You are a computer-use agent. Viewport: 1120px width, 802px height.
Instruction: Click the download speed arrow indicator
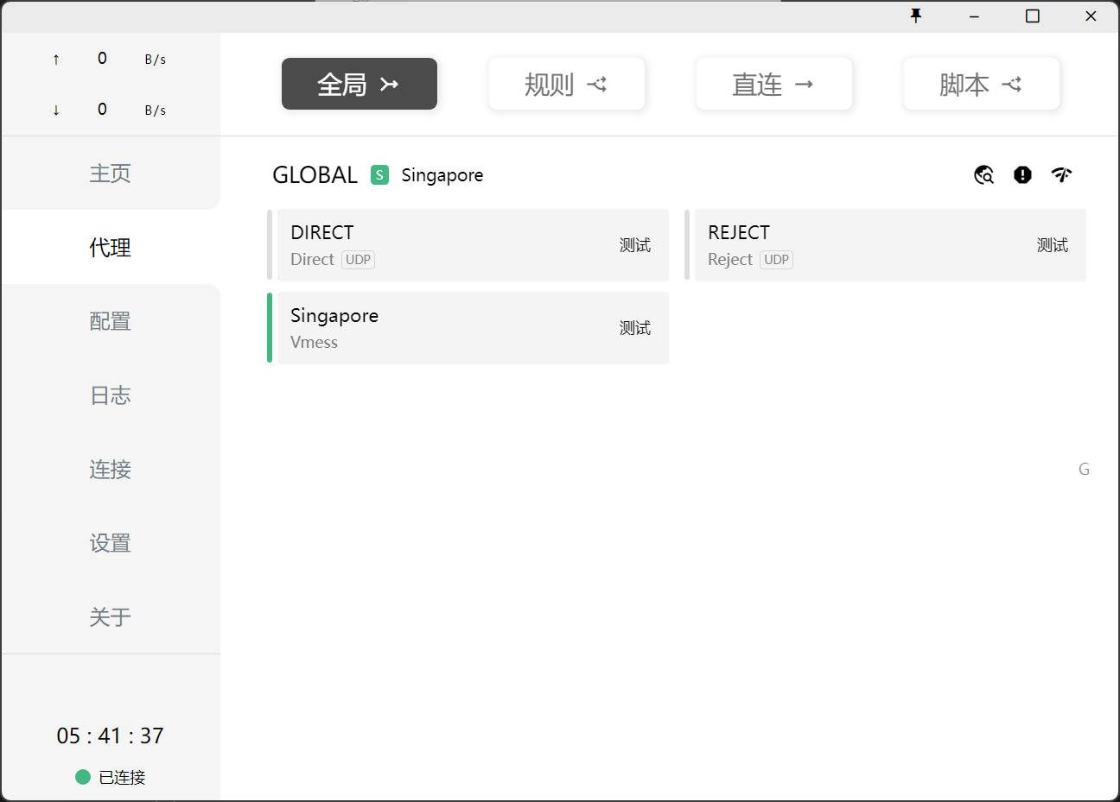click(x=56, y=110)
